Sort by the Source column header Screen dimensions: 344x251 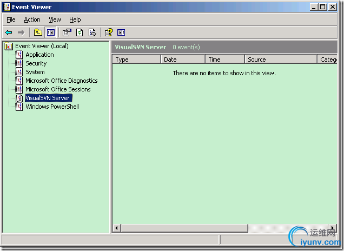[281, 60]
